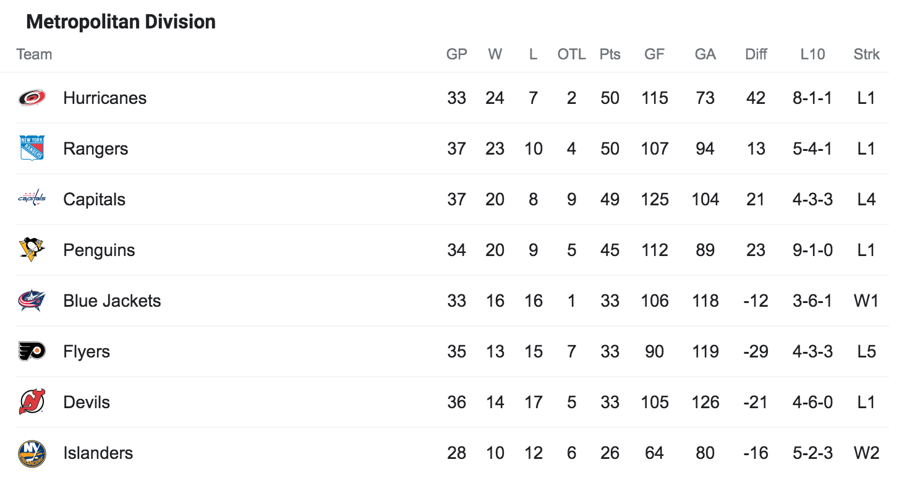899x496 pixels.
Task: Click the Flyers team logo
Action: 32,351
